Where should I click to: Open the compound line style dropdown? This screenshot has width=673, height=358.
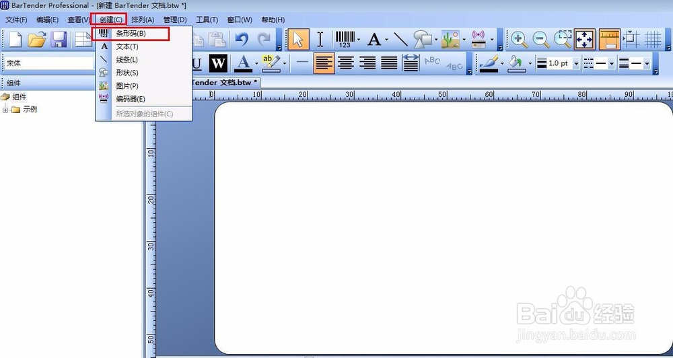tap(647, 63)
